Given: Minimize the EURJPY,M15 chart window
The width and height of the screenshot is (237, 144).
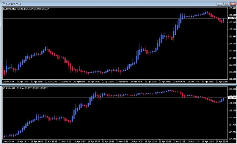Looking at the screenshot, I should point(220,4).
